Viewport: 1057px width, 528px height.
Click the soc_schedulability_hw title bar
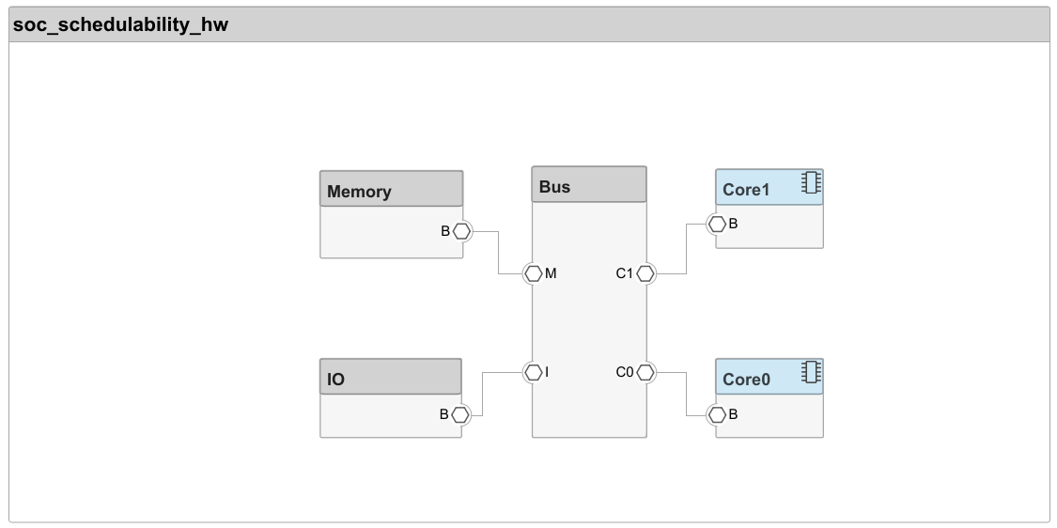(x=528, y=25)
